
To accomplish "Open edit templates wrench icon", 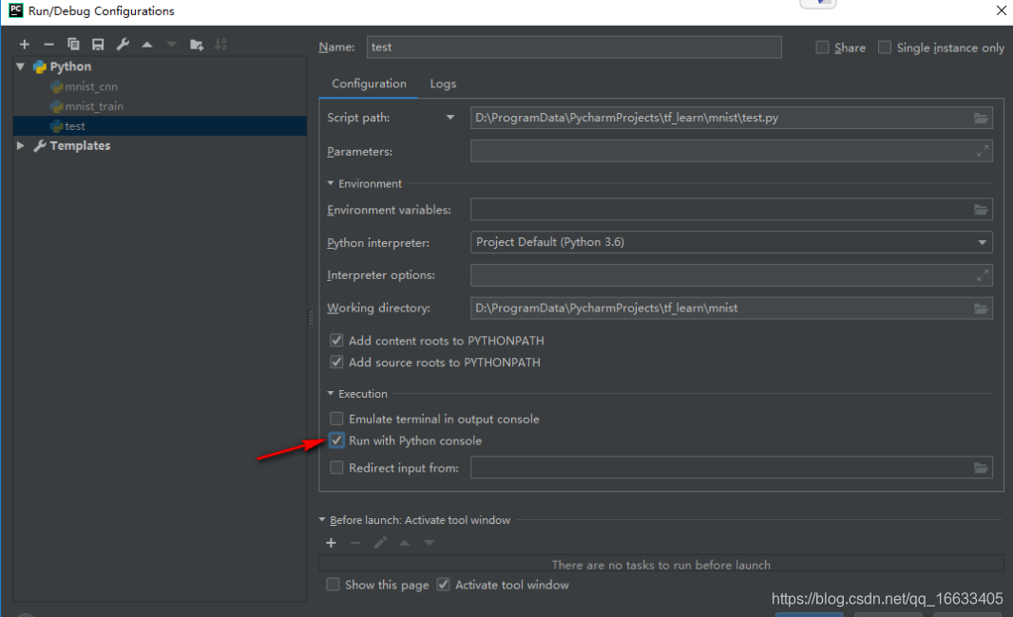I will tap(122, 45).
